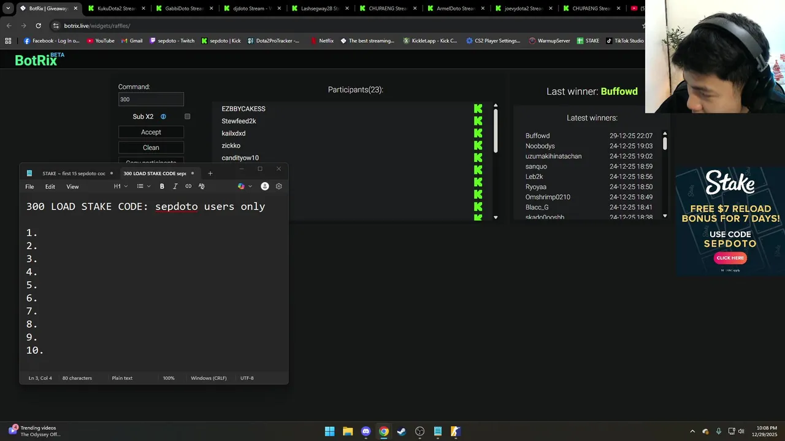Open the Netflix bookmark
This screenshot has width=785, height=441.
coord(322,41)
